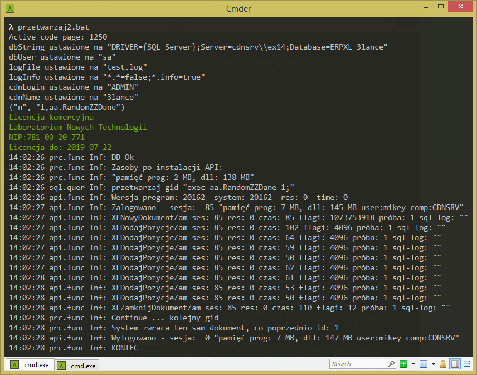Toggle the alternative mode pane icon
This screenshot has width=477, height=375.
454,364
